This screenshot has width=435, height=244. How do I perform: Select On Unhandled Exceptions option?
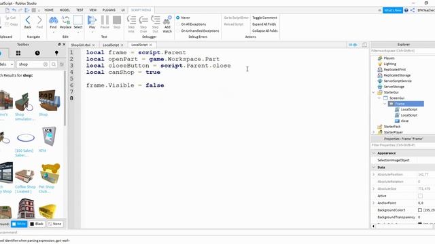click(178, 31)
